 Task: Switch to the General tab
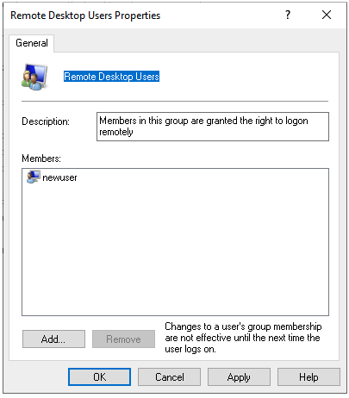(x=32, y=43)
